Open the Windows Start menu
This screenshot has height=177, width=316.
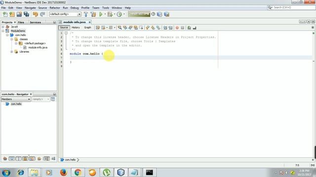pyautogui.click(x=6, y=173)
